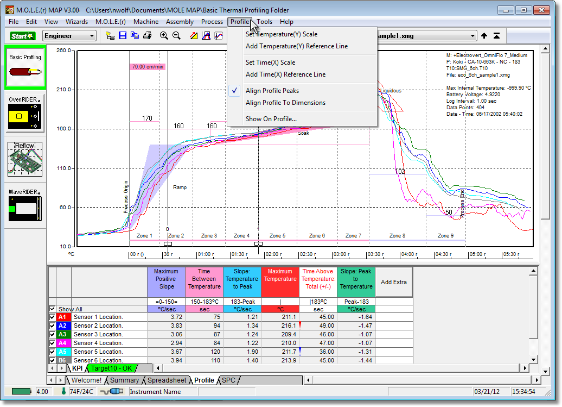Toggle the Show All checkbox
562x407 pixels.
pyautogui.click(x=52, y=309)
